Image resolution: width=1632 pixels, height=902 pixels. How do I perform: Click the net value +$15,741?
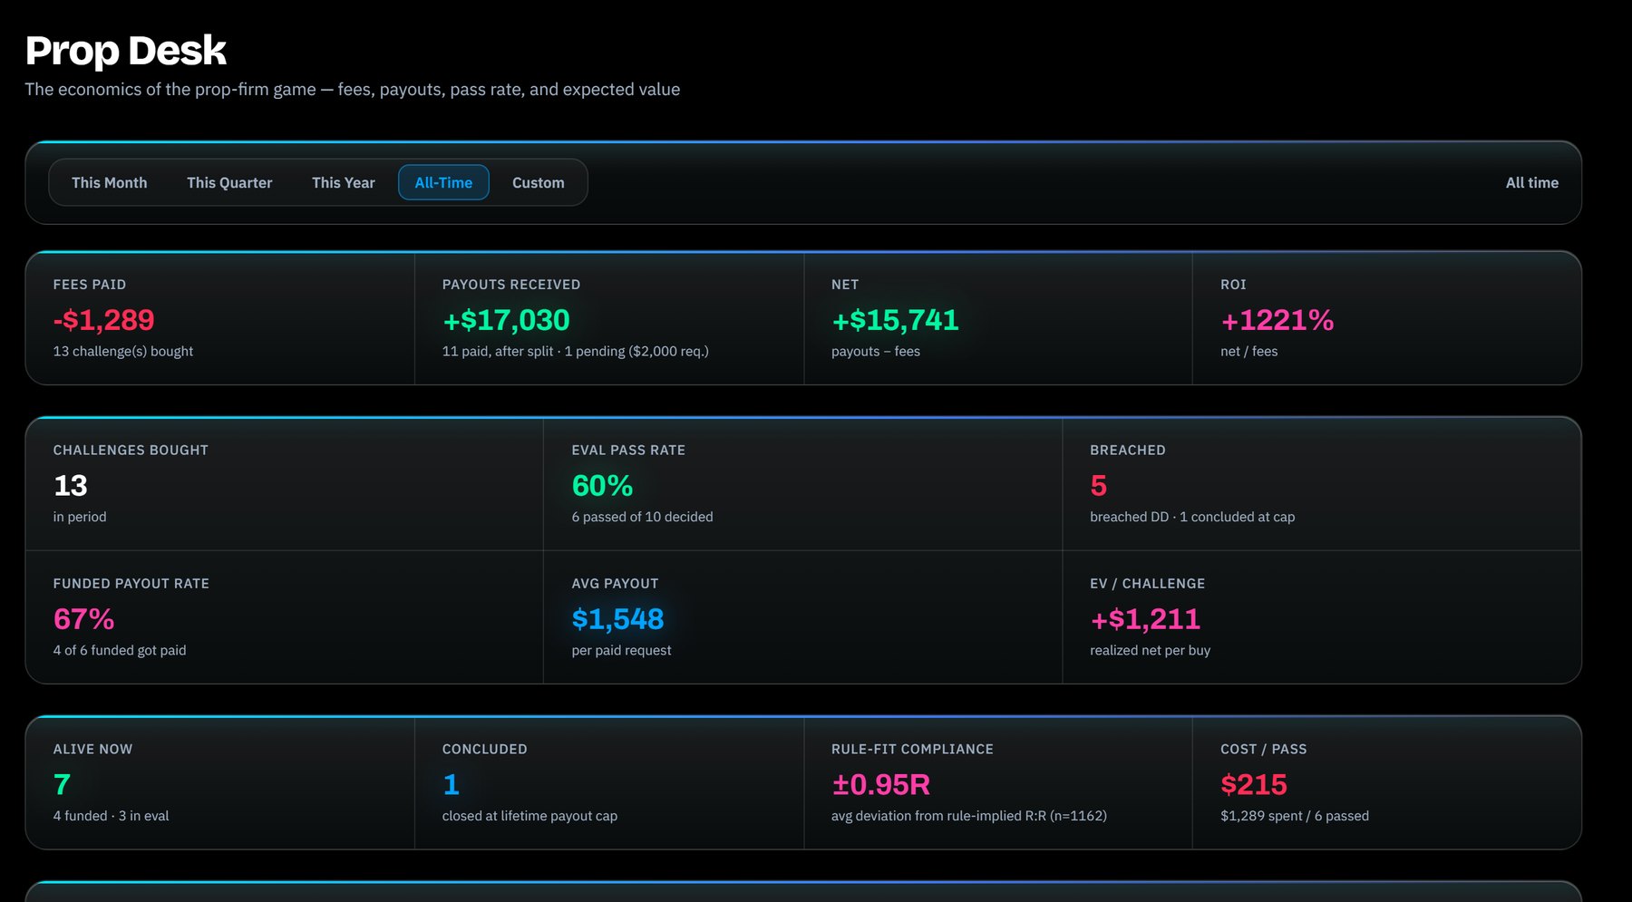pos(895,320)
